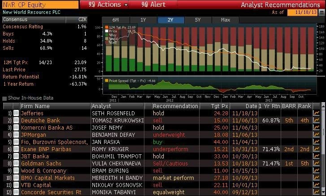The width and height of the screenshot is (326, 196).
Task: Show chart icon for Jefferies row
Action: point(316,113)
